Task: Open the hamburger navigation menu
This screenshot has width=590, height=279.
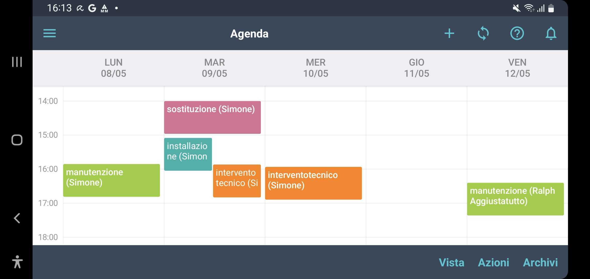Action: 49,33
